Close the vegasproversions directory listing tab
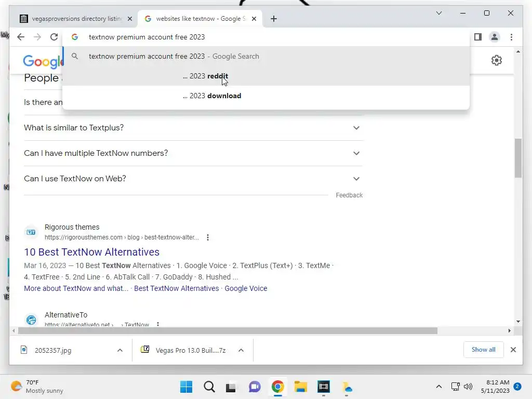532x399 pixels. click(129, 19)
